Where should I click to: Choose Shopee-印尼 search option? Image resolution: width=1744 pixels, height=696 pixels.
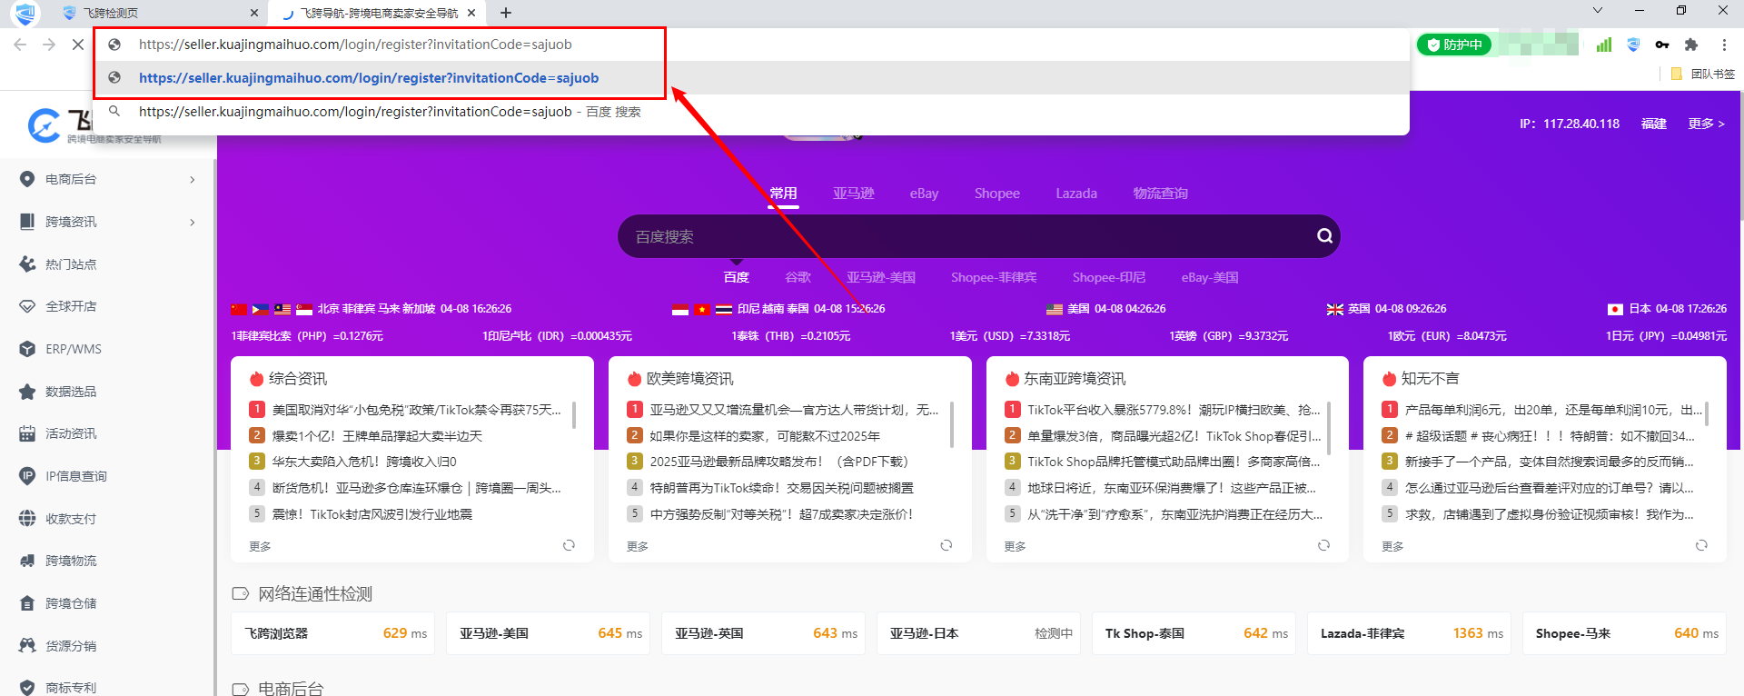(1108, 277)
